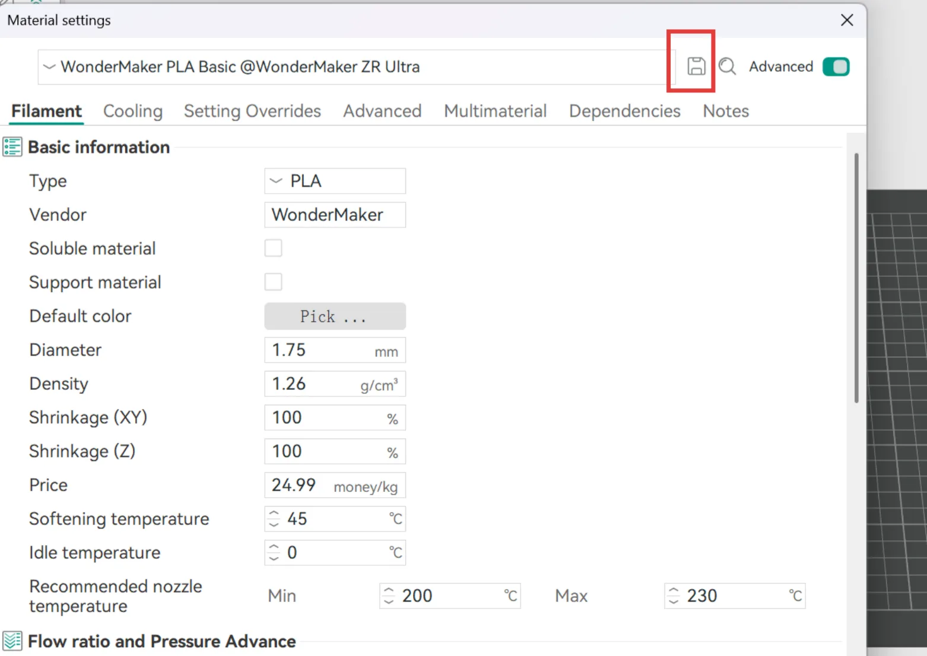The image size is (927, 656).
Task: Click the Min nozzle temperature stepper arrows
Action: 389,596
